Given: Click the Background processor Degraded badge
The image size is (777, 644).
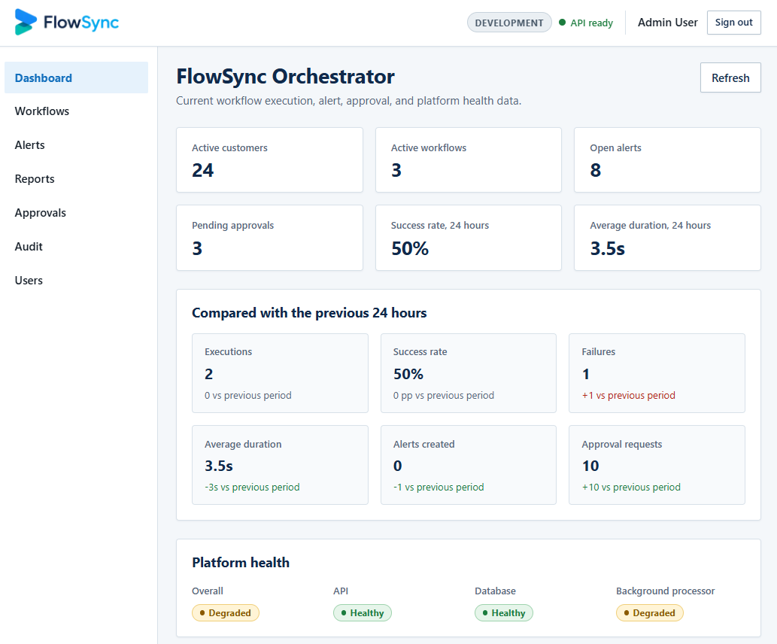Looking at the screenshot, I should 650,612.
